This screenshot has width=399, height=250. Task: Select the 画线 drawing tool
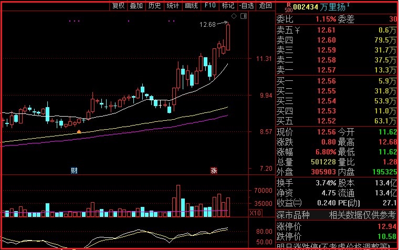pos(191,5)
